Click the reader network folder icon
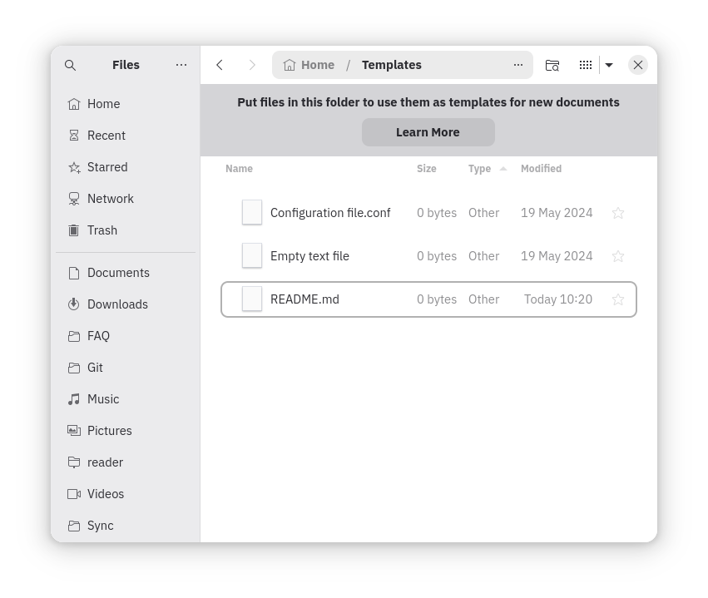 coord(73,462)
